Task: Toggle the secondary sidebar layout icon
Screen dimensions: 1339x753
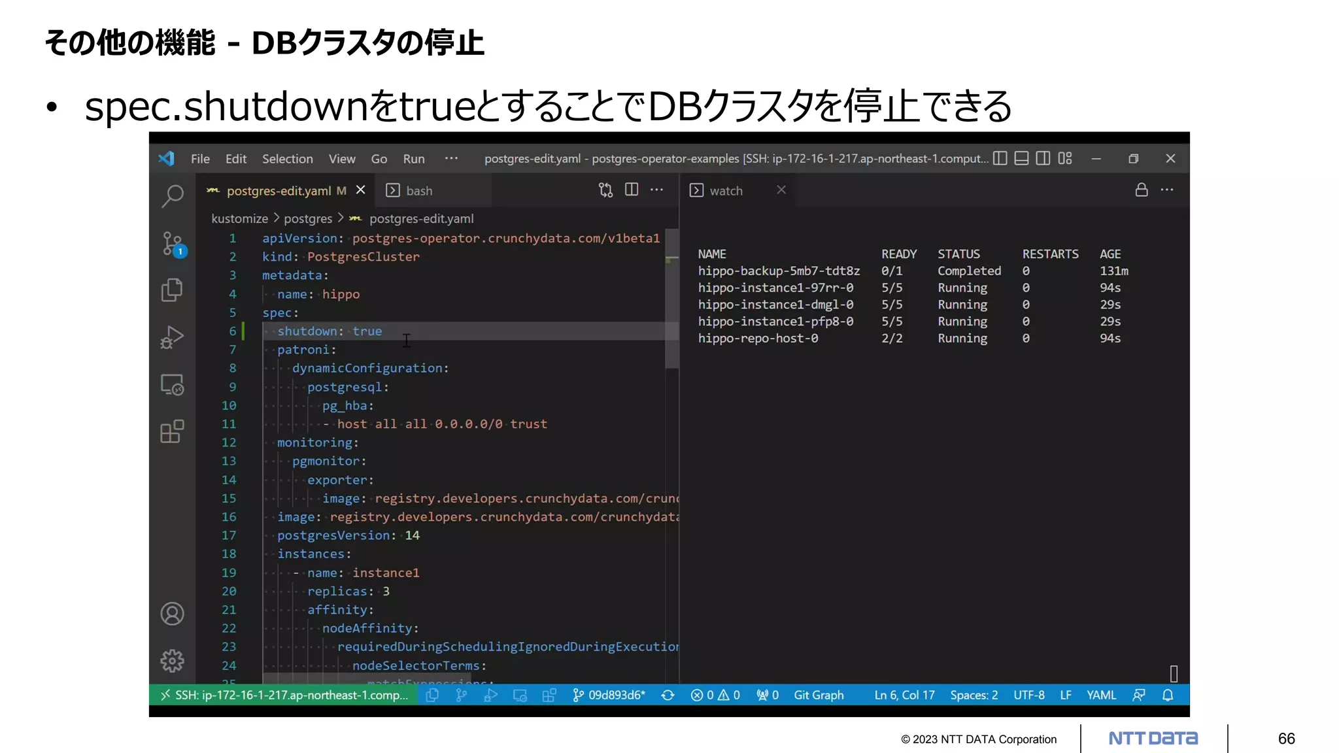Action: [1043, 158]
